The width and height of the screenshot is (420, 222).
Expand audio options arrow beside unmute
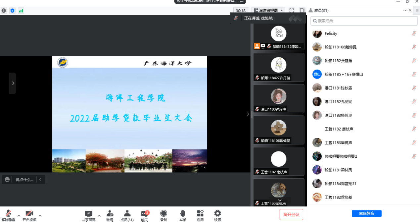(x=19, y=216)
